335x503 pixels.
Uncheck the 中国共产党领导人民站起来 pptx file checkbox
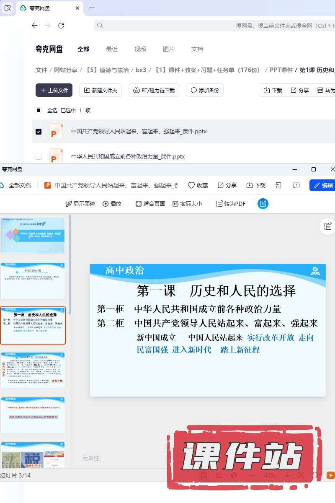coord(39,132)
